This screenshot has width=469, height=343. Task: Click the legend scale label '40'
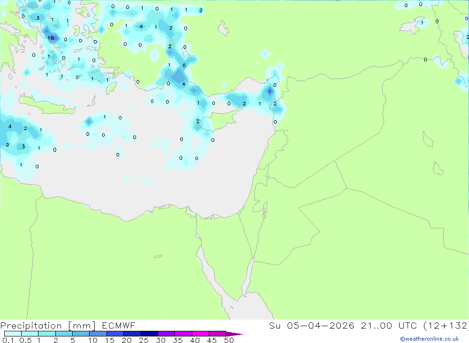[x=195, y=340]
